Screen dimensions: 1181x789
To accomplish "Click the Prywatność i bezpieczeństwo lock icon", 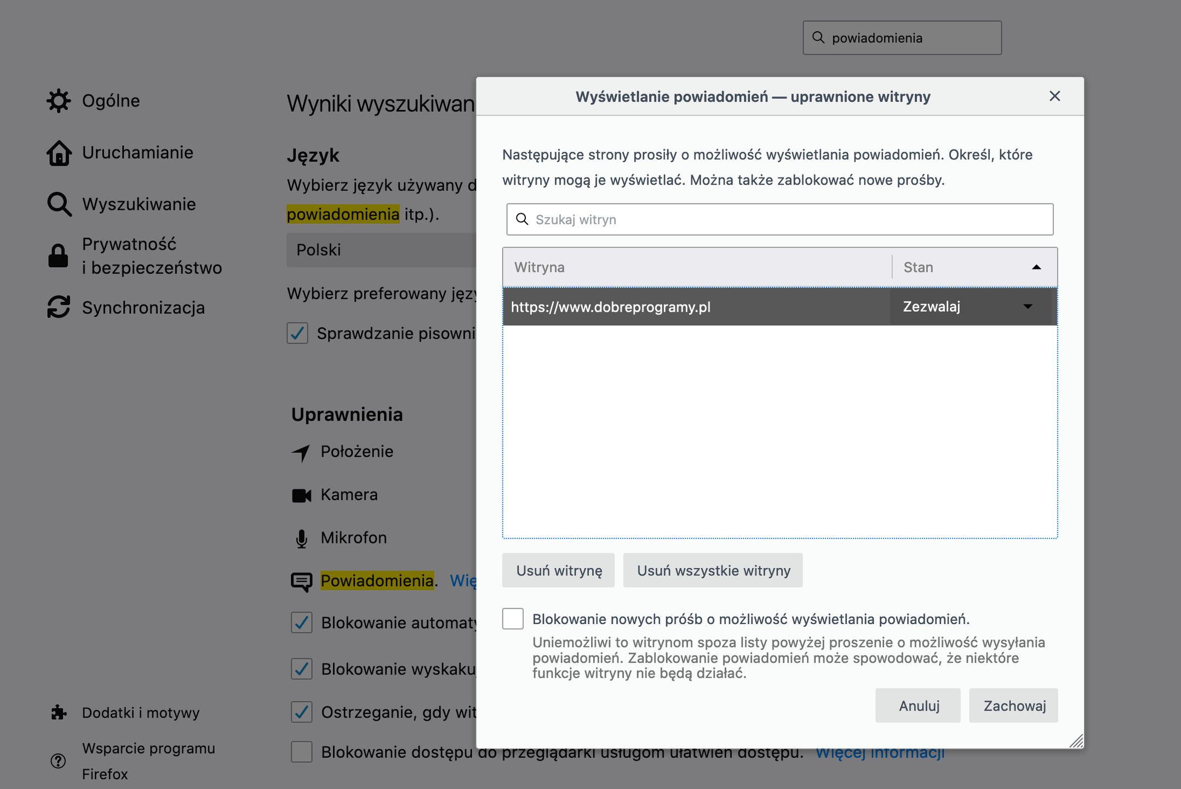I will (59, 255).
